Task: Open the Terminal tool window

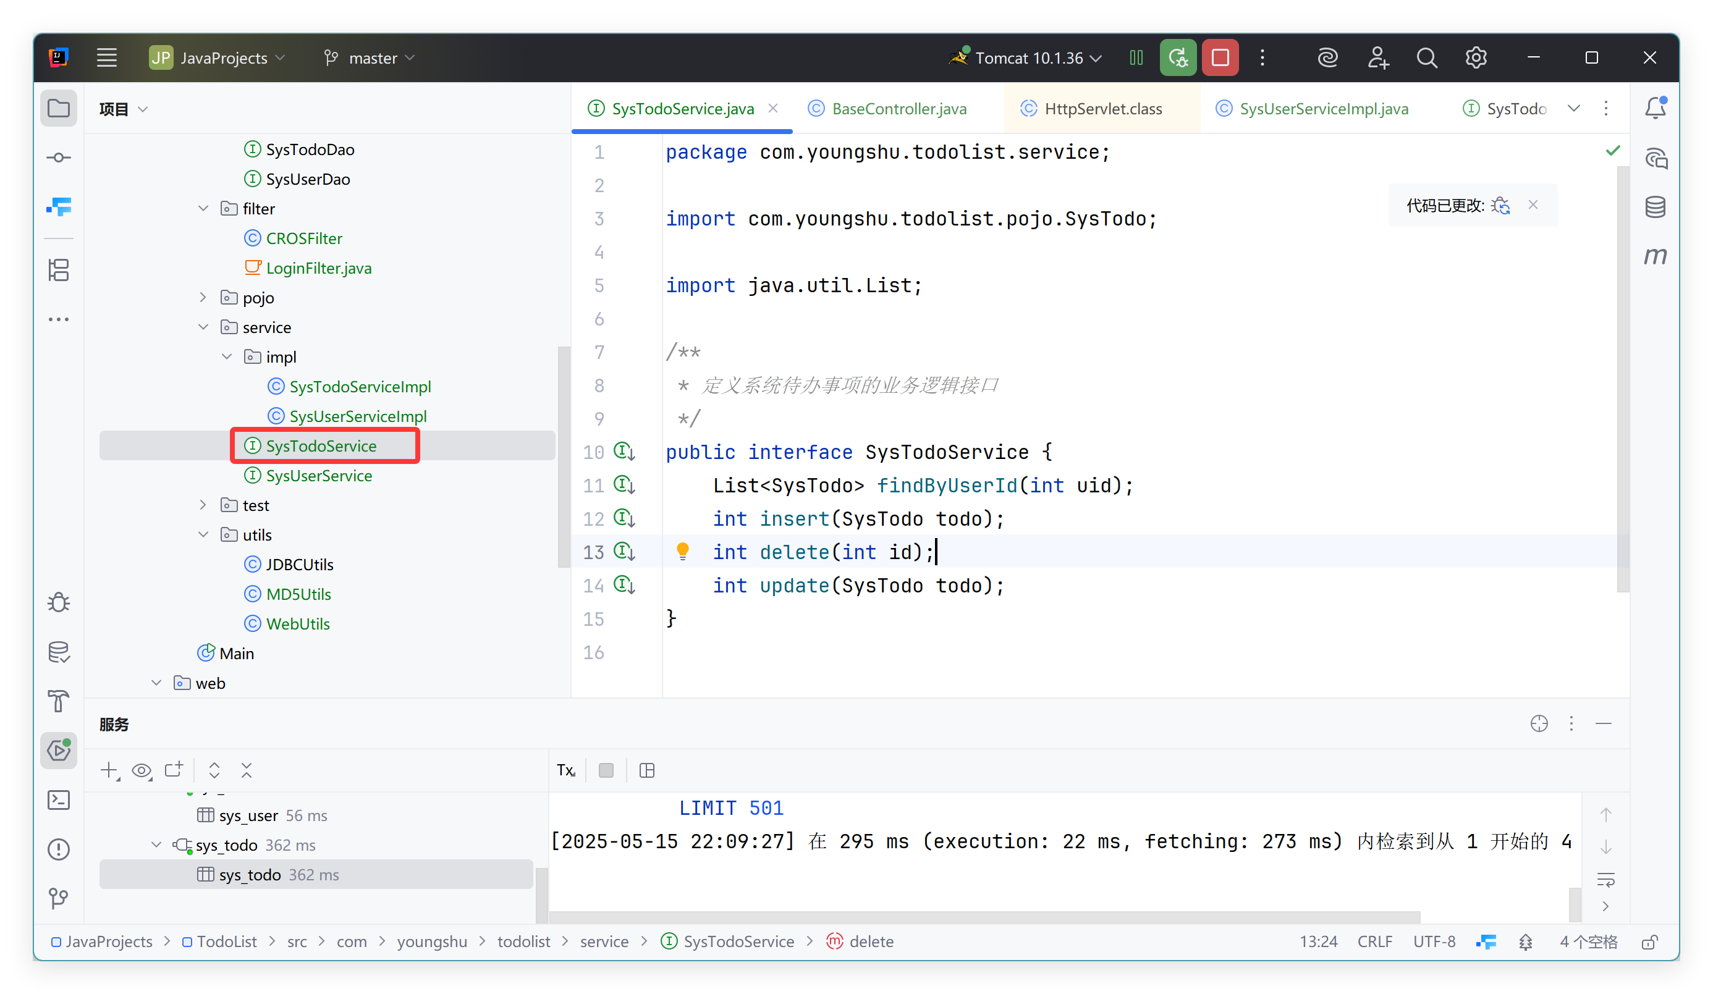Action: coord(59,799)
